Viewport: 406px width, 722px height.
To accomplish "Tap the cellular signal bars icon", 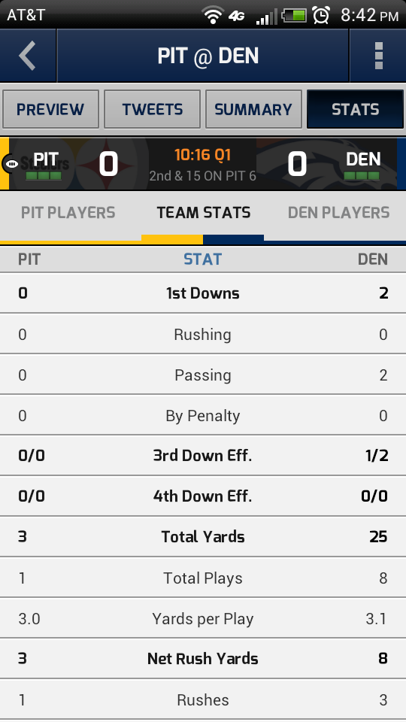I will coord(266,17).
